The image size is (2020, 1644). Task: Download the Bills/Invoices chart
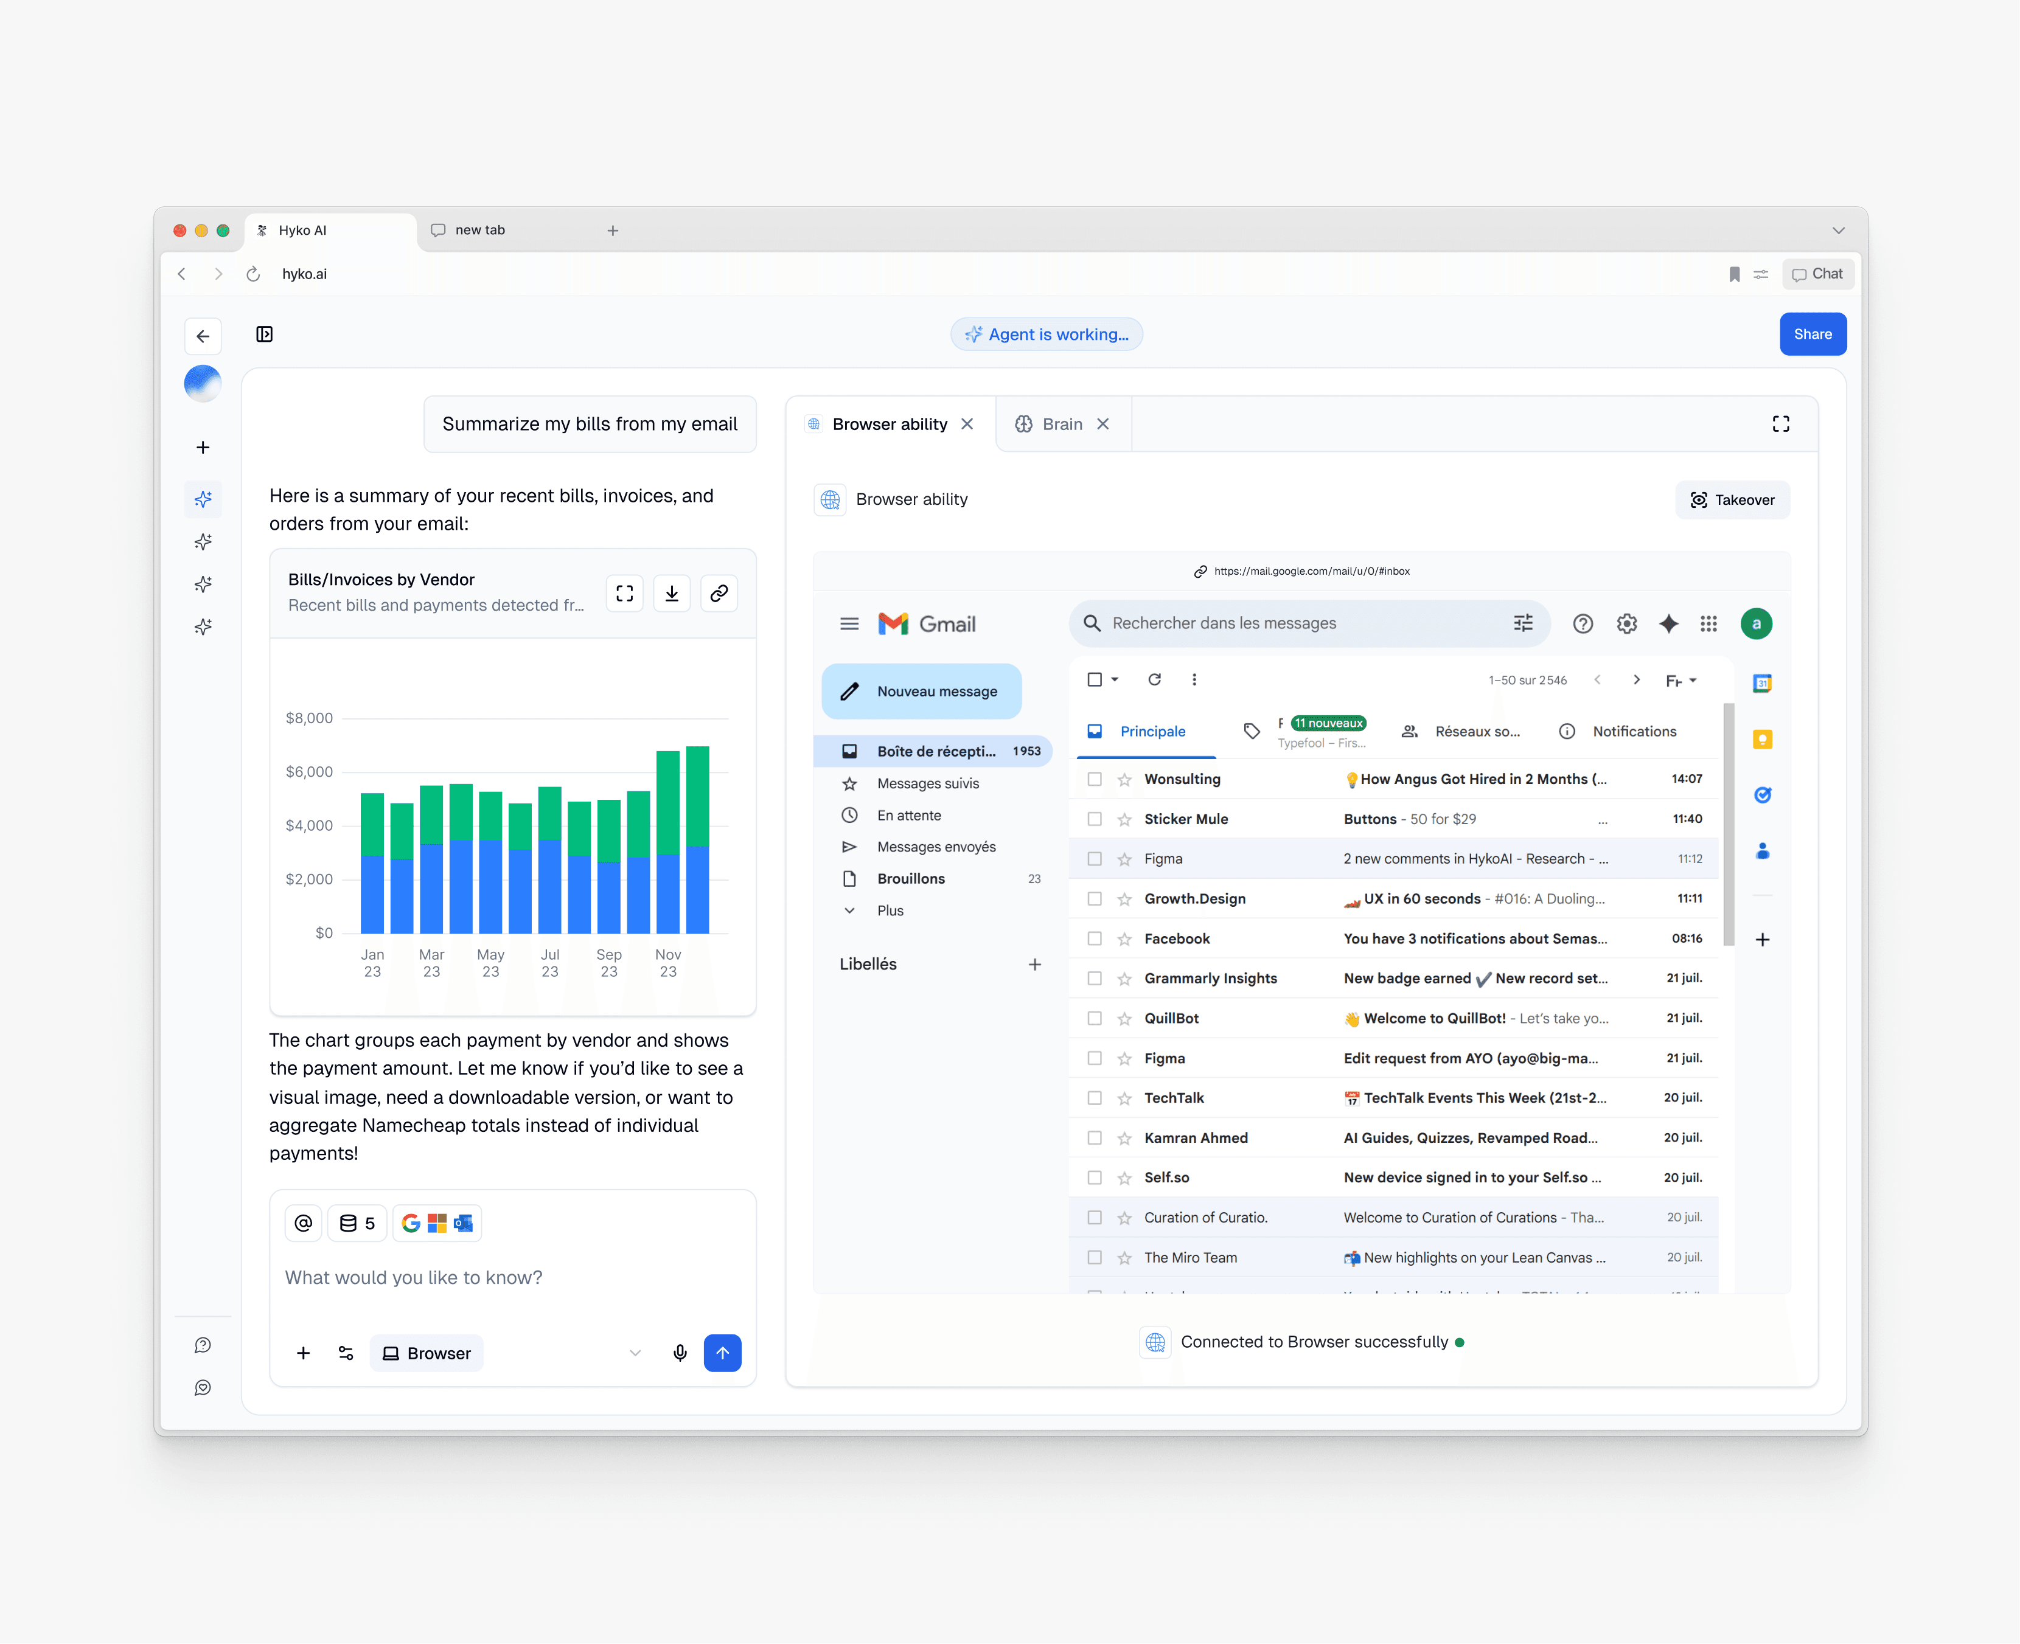click(x=672, y=594)
